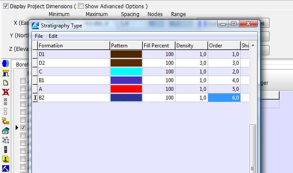Uncheck the checked borehole row checkbox
The height and width of the screenshot is (173, 293).
(23, 128)
